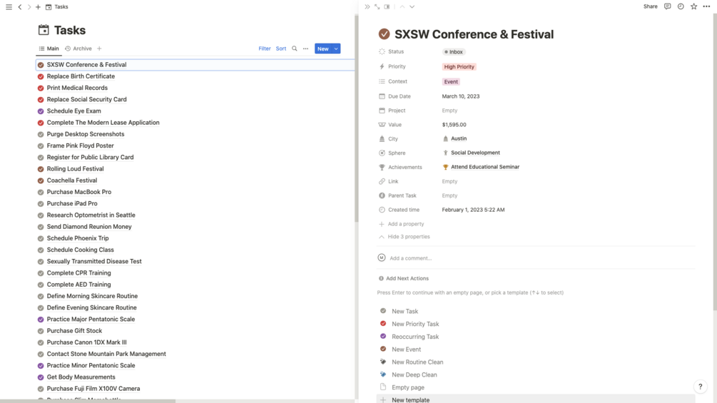Switch to the Archive tab

coord(78,49)
